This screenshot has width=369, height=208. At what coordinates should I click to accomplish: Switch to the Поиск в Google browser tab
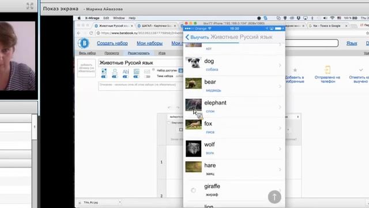tap(328, 25)
